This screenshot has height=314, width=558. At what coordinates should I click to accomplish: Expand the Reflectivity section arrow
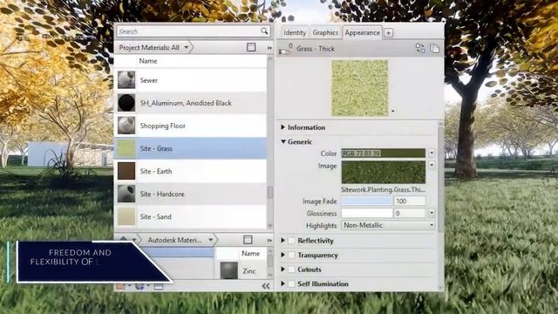282,241
